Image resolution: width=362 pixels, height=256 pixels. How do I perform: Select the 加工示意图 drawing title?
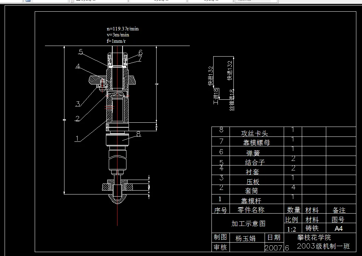pyautogui.click(x=248, y=223)
